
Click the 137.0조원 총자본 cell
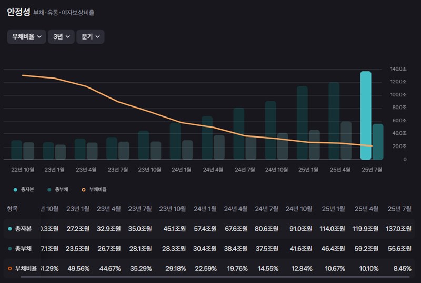point(397,229)
